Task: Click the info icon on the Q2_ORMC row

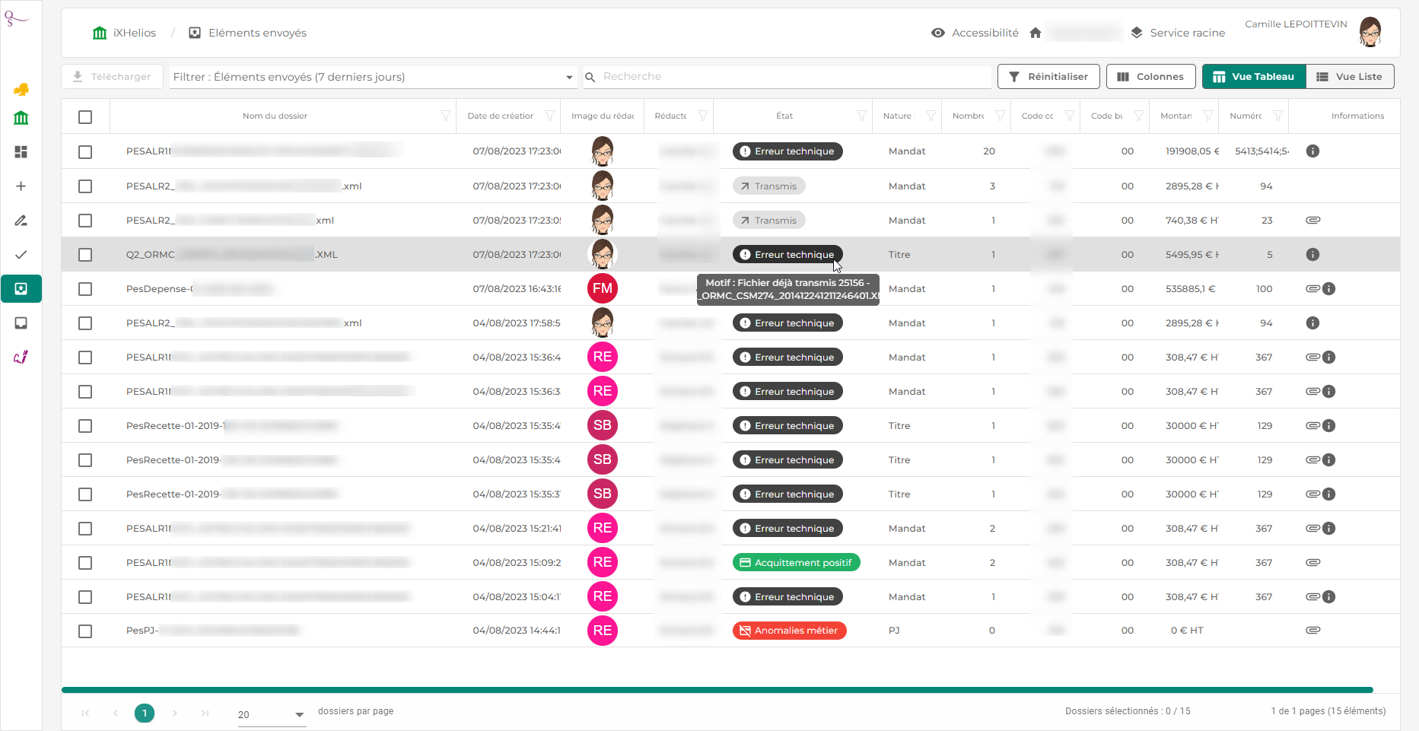Action: click(x=1312, y=255)
